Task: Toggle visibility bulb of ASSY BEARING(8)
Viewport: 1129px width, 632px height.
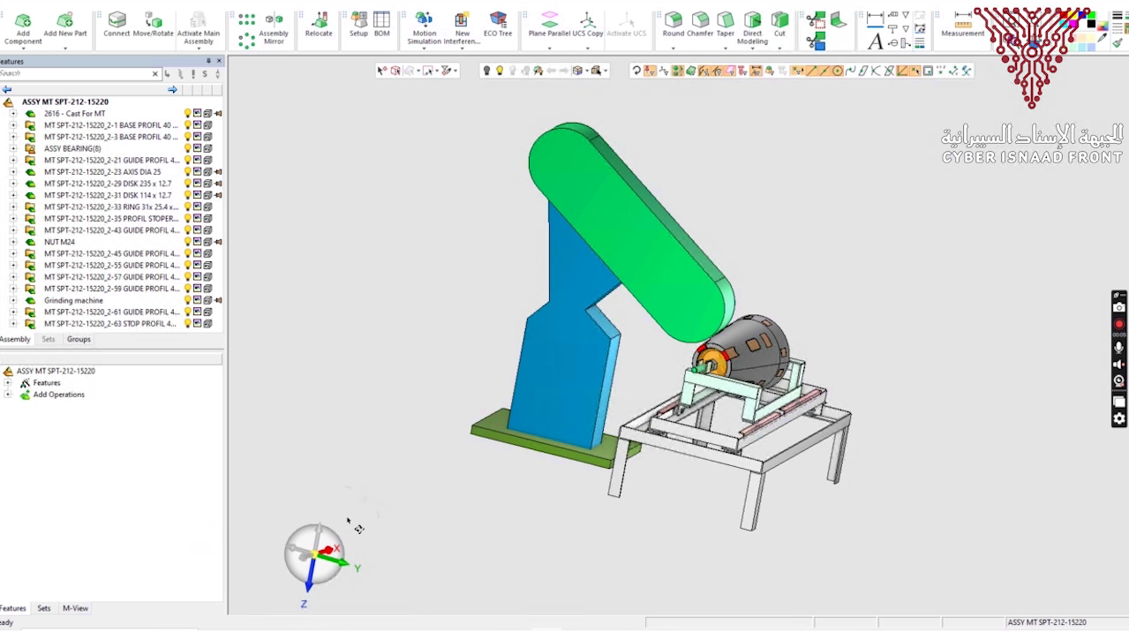Action: click(187, 148)
